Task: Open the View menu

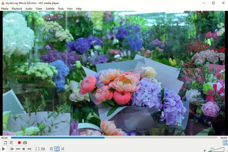Action: coord(70,9)
